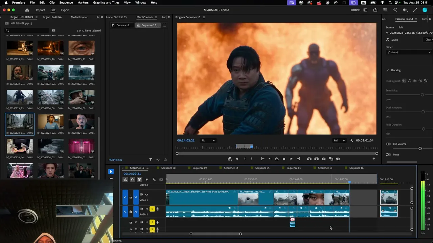The height and width of the screenshot is (243, 433).
Task: Click the project search field
Action: (x=27, y=30)
